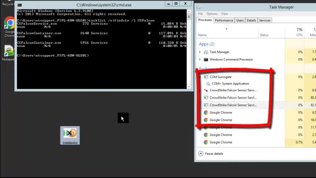
Task: Collapse Task Manager with Fewer details
Action: [211, 153]
